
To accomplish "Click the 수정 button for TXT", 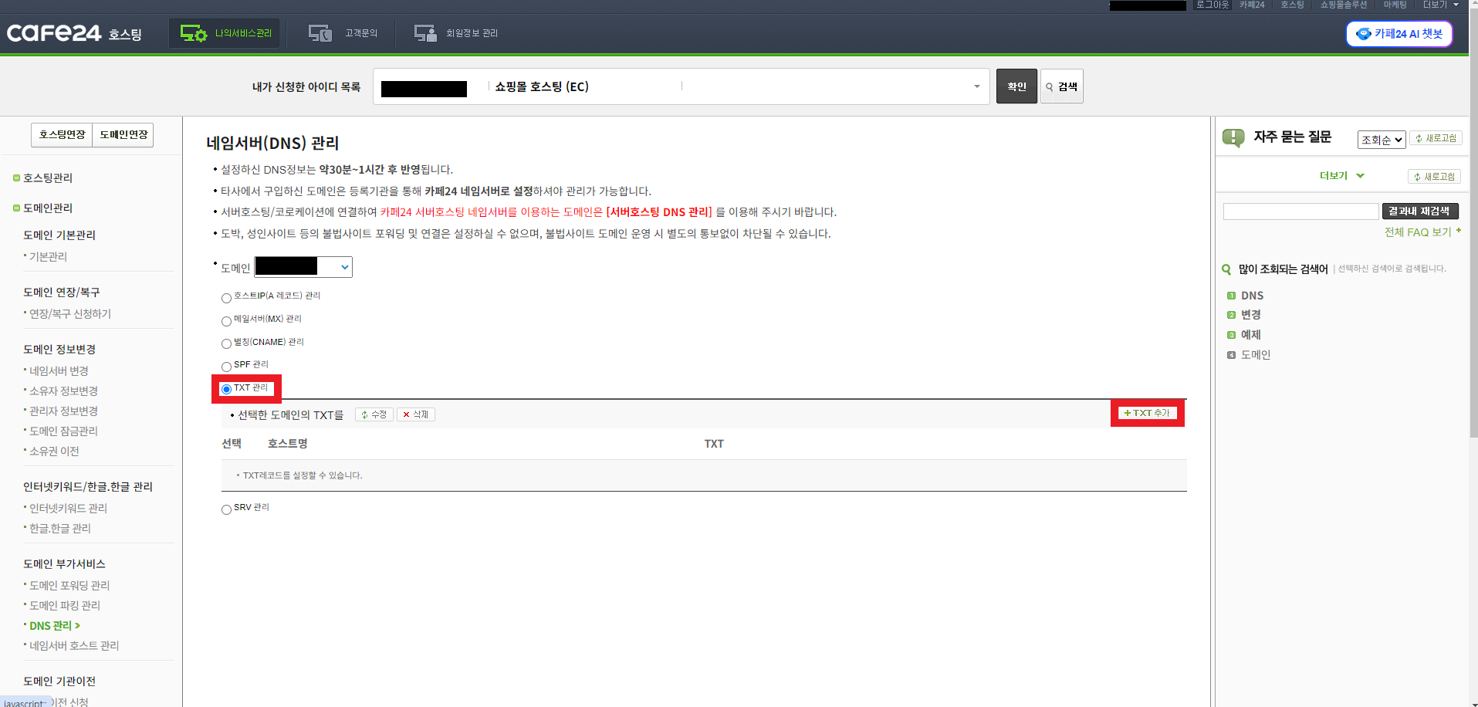I will pyautogui.click(x=374, y=414).
